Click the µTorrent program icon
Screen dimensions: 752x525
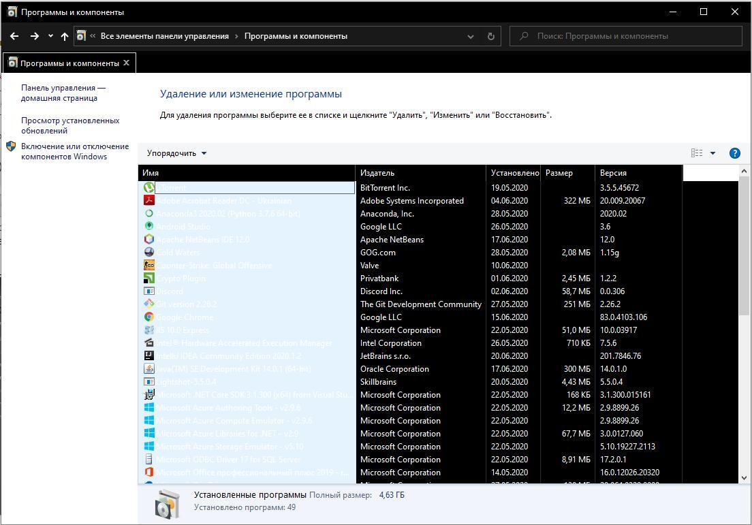click(x=149, y=187)
